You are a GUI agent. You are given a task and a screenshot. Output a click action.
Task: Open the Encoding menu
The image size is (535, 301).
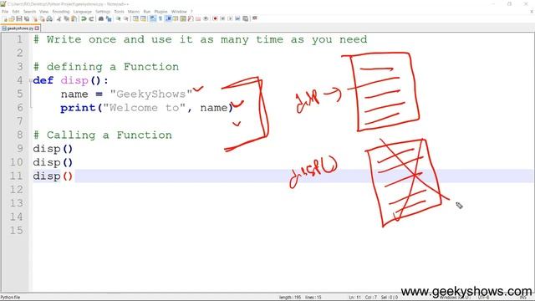61,12
